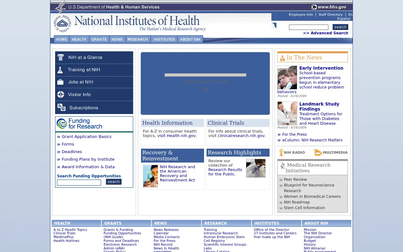Open Stem Cell Information
The image size is (403, 252).
[x=304, y=208]
